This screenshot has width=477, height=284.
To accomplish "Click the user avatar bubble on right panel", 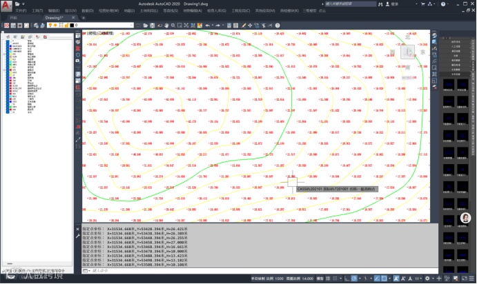I will [465, 218].
